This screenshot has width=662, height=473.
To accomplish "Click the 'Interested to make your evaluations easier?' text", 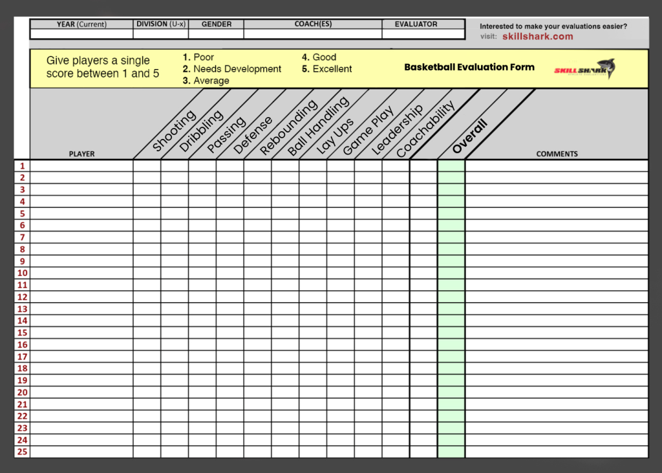I will [553, 26].
